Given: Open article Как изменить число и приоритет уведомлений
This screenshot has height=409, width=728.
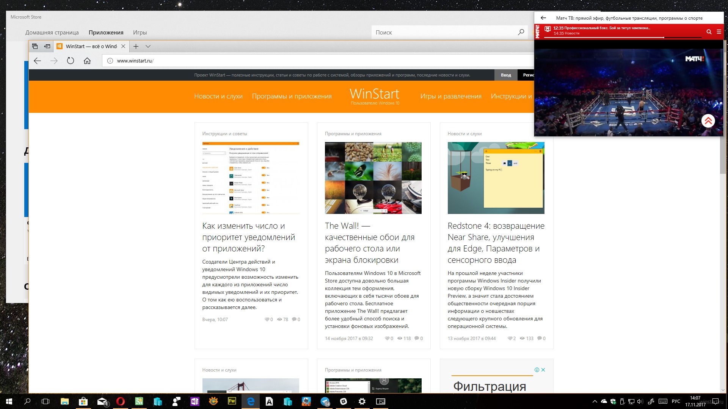Looking at the screenshot, I should pyautogui.click(x=249, y=237).
